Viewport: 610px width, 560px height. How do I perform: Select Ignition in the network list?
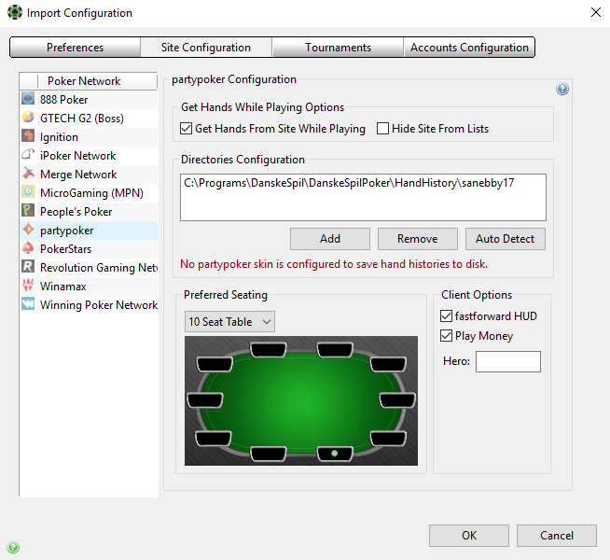[x=89, y=137]
